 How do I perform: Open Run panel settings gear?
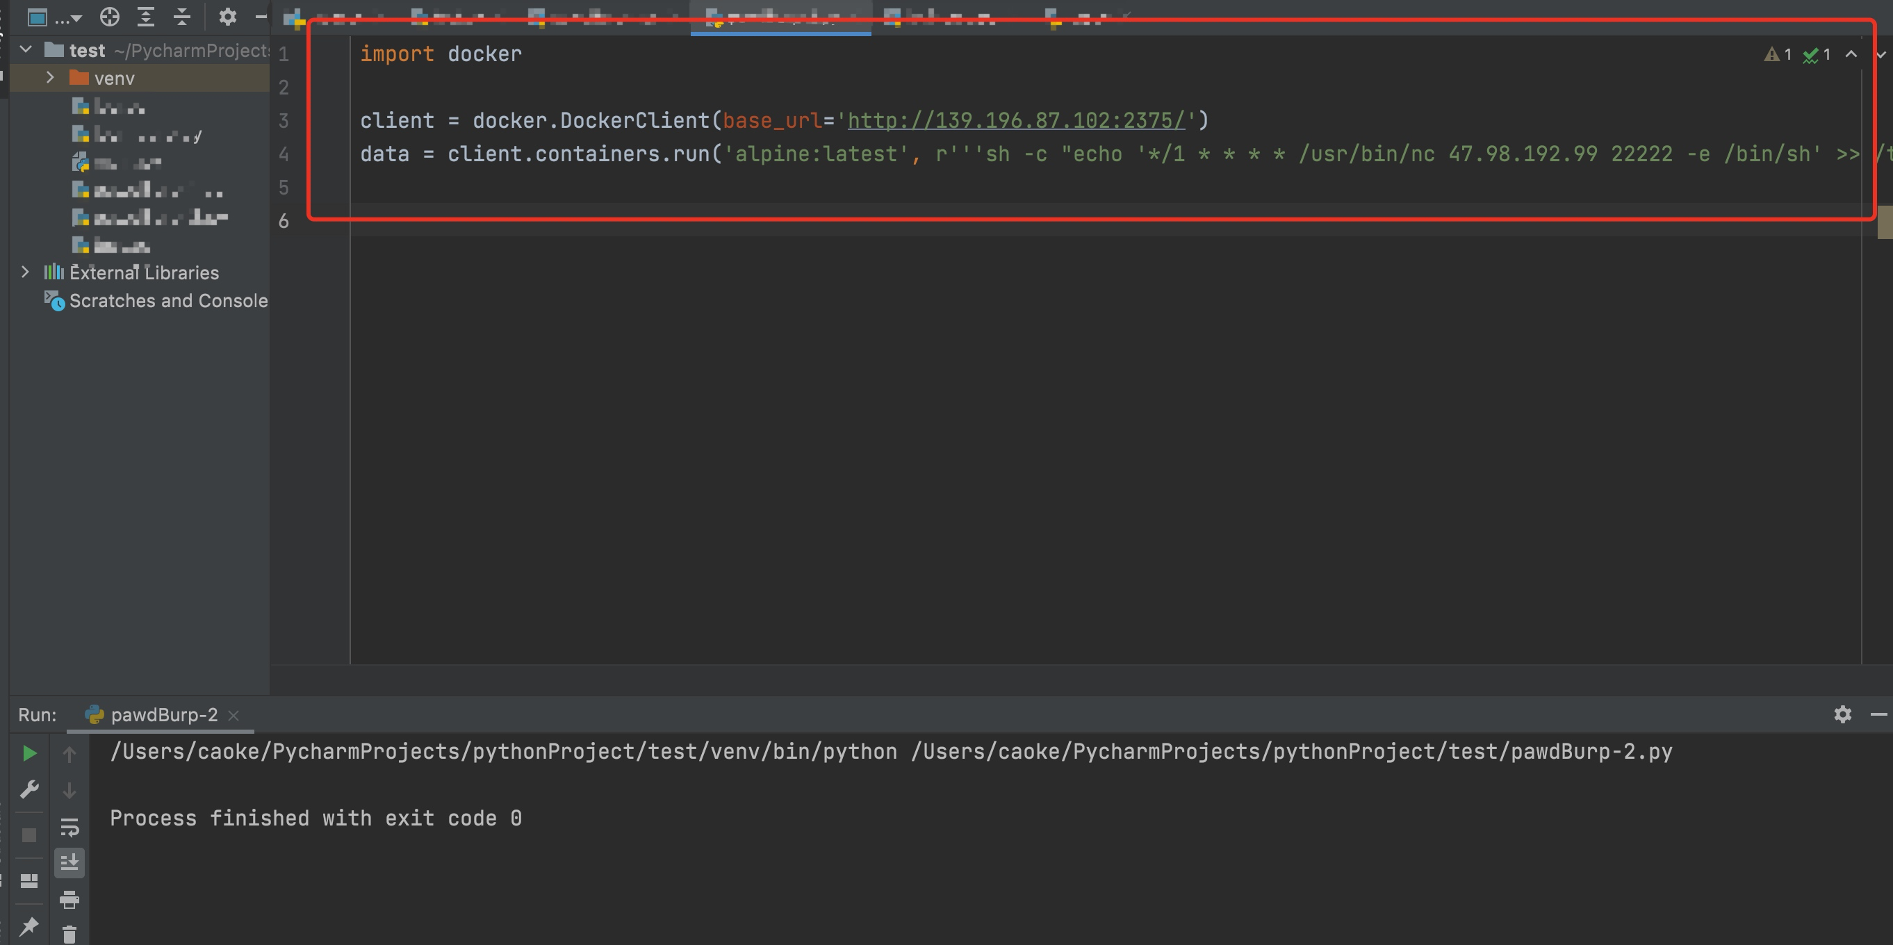(1844, 714)
